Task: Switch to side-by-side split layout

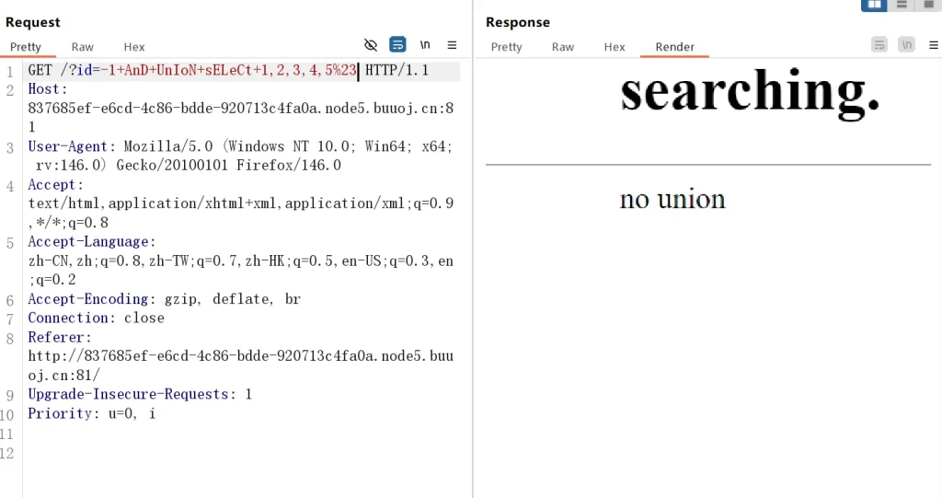Action: 873,5
